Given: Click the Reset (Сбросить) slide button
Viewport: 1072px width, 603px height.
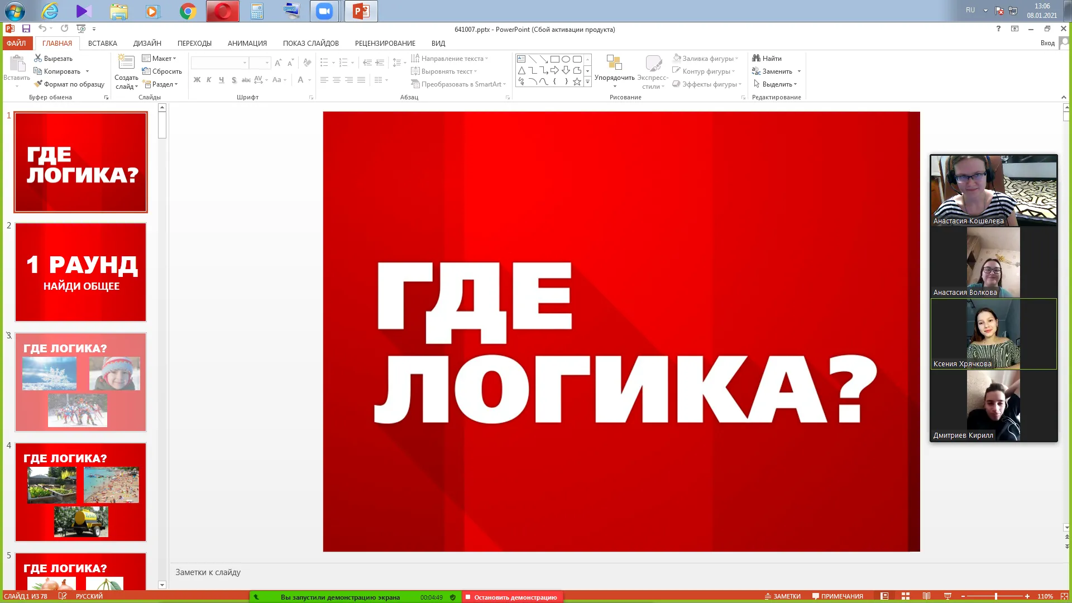Looking at the screenshot, I should click(162, 71).
